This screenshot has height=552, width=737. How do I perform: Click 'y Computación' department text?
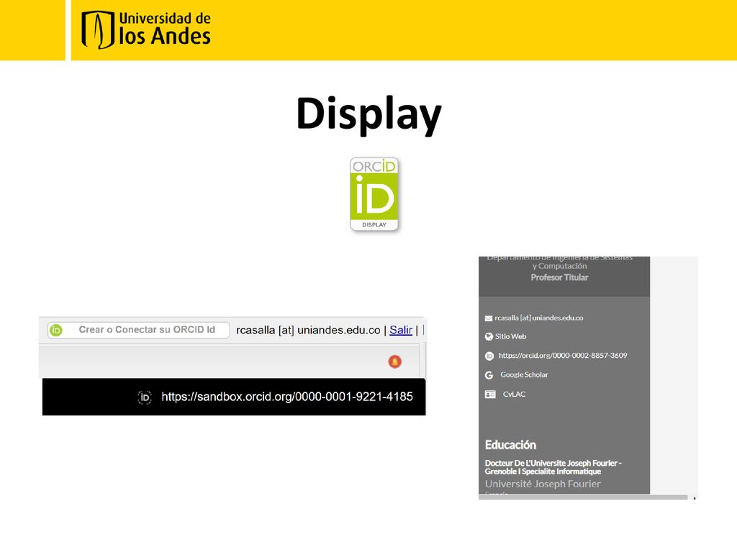(x=559, y=266)
